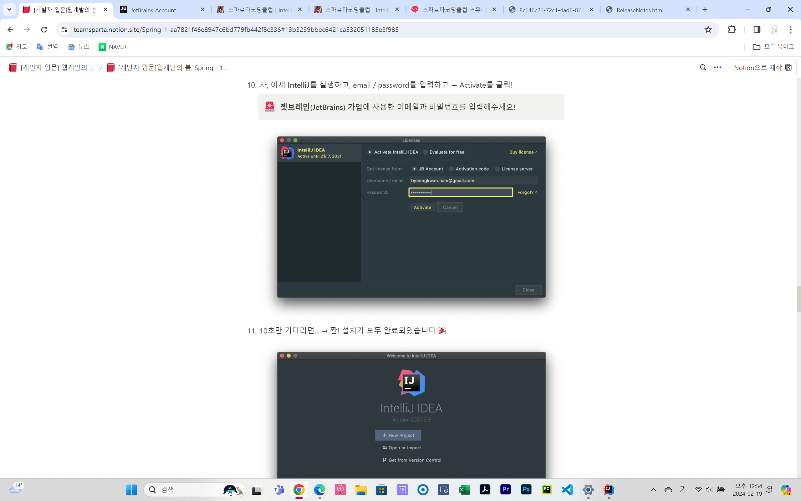Open PyCharm from the taskbar
The width and height of the screenshot is (801, 501).
(x=547, y=490)
